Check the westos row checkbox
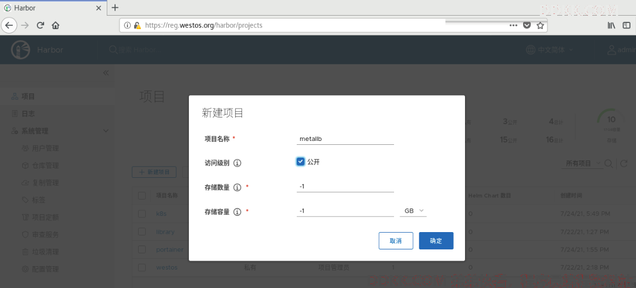The image size is (636, 288). click(142, 267)
